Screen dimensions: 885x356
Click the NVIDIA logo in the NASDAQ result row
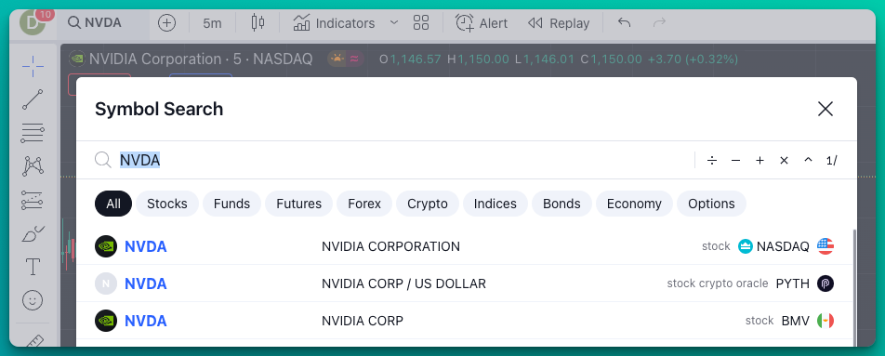coord(106,246)
